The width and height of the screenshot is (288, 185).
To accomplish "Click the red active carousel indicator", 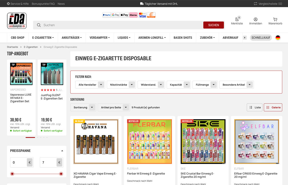I will 30,137.
